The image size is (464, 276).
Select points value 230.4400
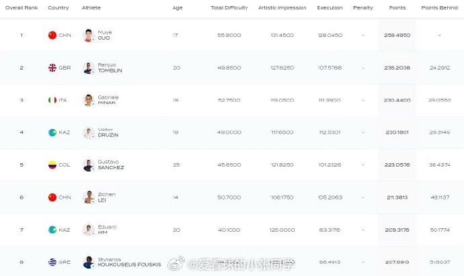(397, 100)
